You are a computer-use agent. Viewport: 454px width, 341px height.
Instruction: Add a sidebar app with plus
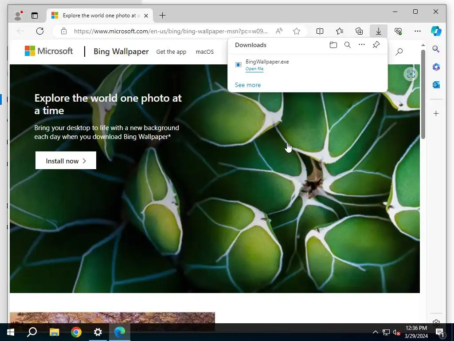click(x=436, y=113)
